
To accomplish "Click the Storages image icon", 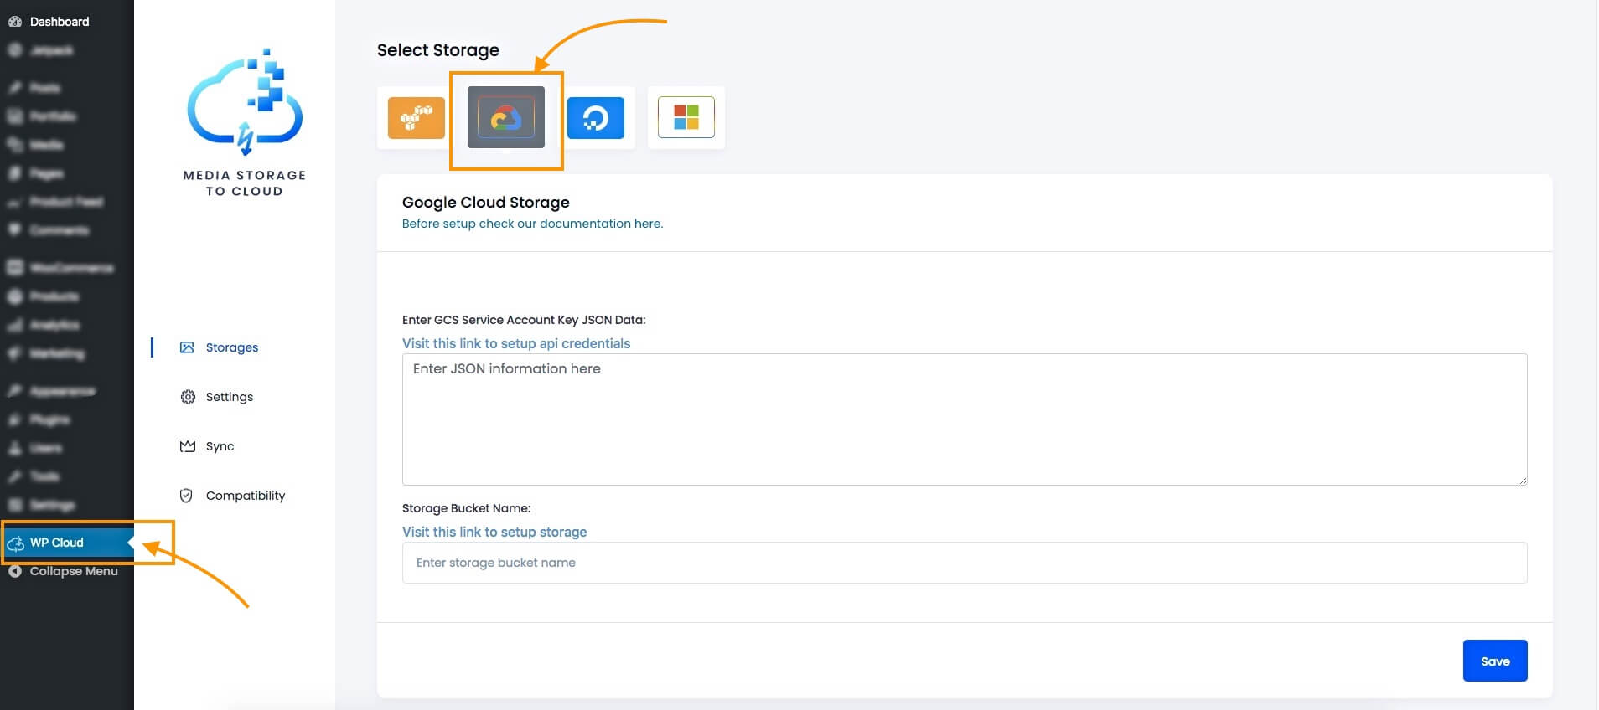I will point(187,347).
